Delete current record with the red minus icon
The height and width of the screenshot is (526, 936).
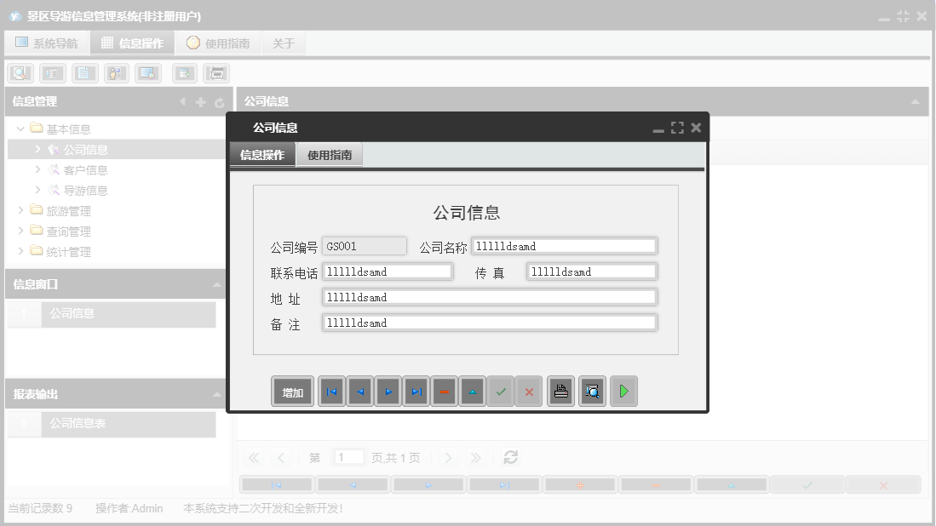point(444,391)
